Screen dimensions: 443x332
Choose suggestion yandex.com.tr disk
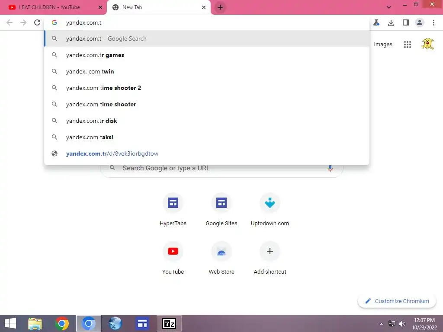pos(207,121)
